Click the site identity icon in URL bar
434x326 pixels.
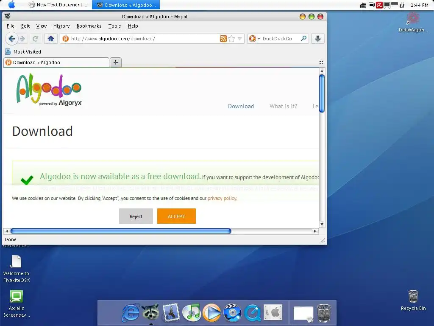click(66, 39)
